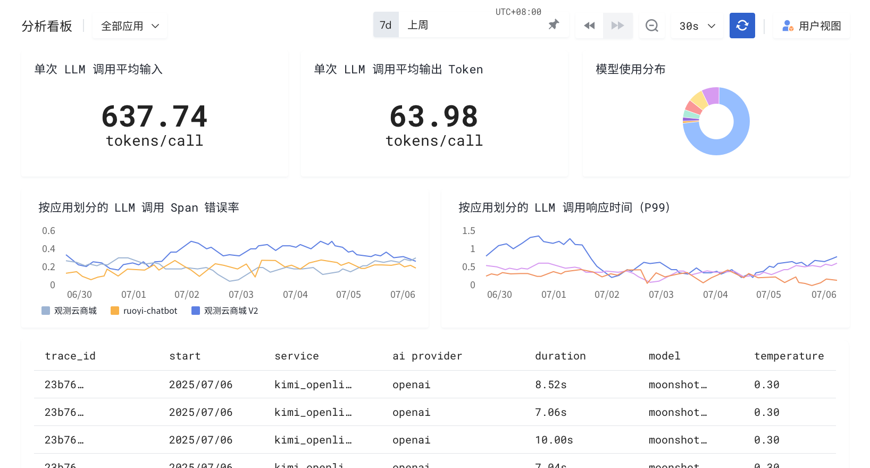
Task: Open the 用户视图 user view button
Action: click(812, 26)
